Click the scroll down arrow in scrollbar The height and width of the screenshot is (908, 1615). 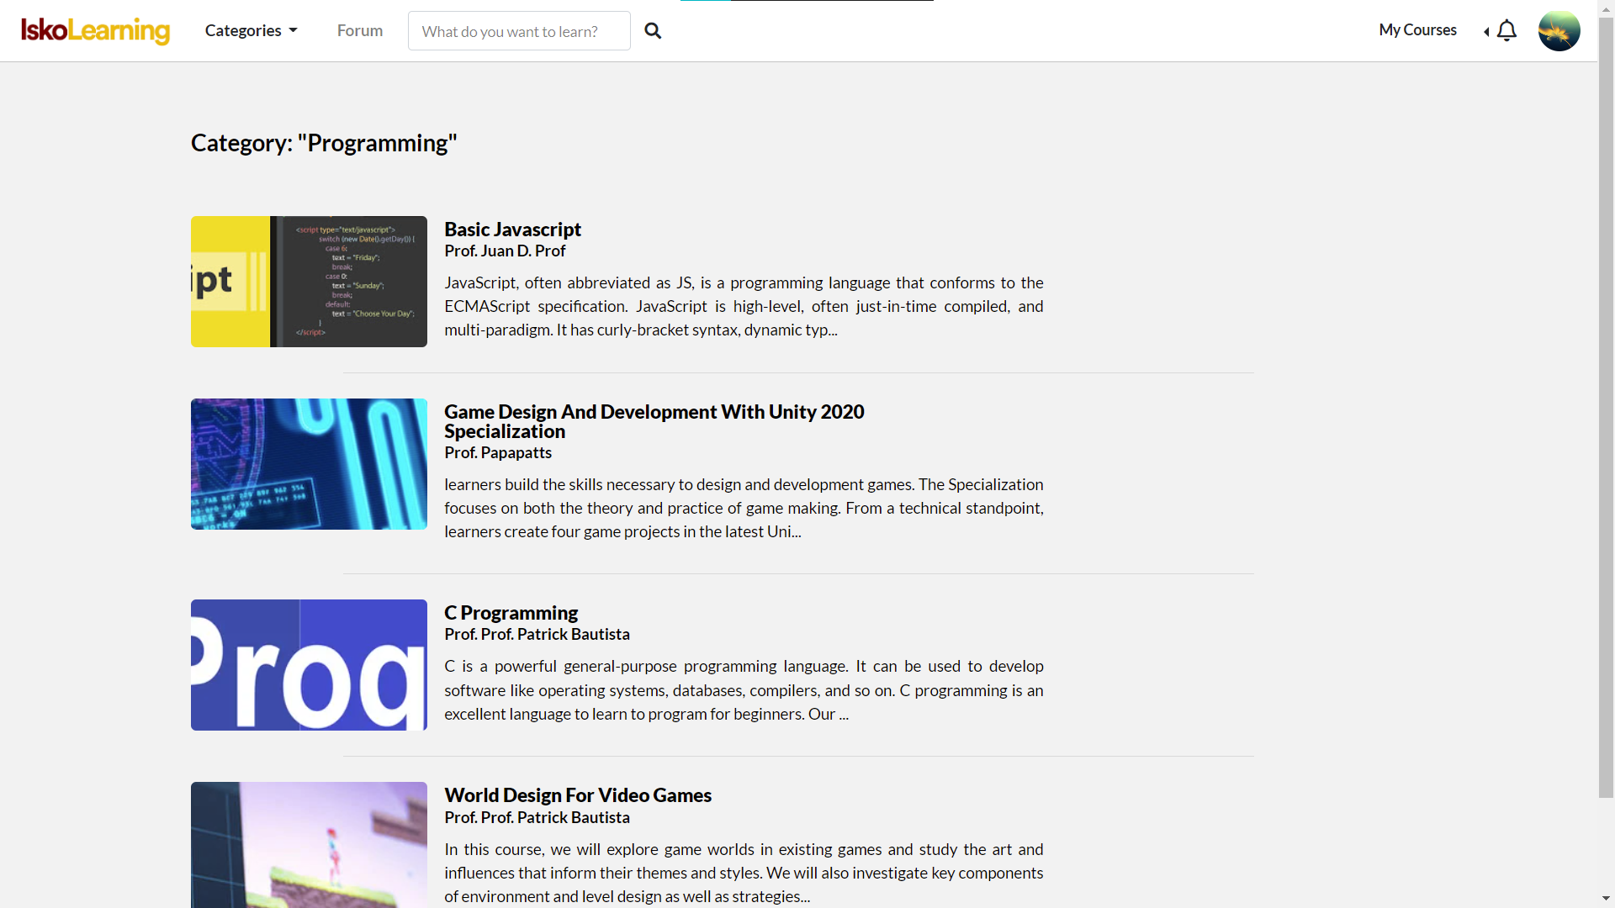click(x=1606, y=899)
